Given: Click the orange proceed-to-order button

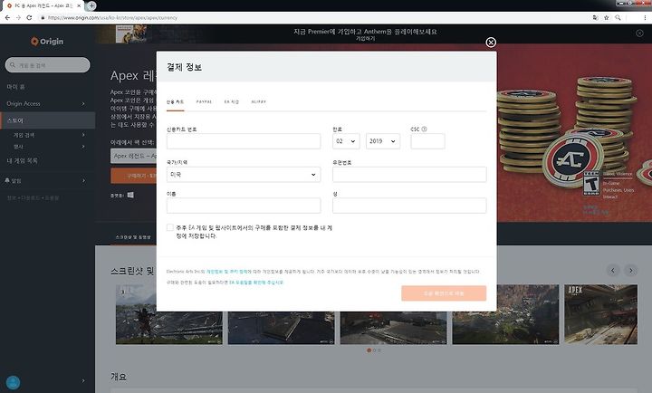Looking at the screenshot, I should 444,293.
